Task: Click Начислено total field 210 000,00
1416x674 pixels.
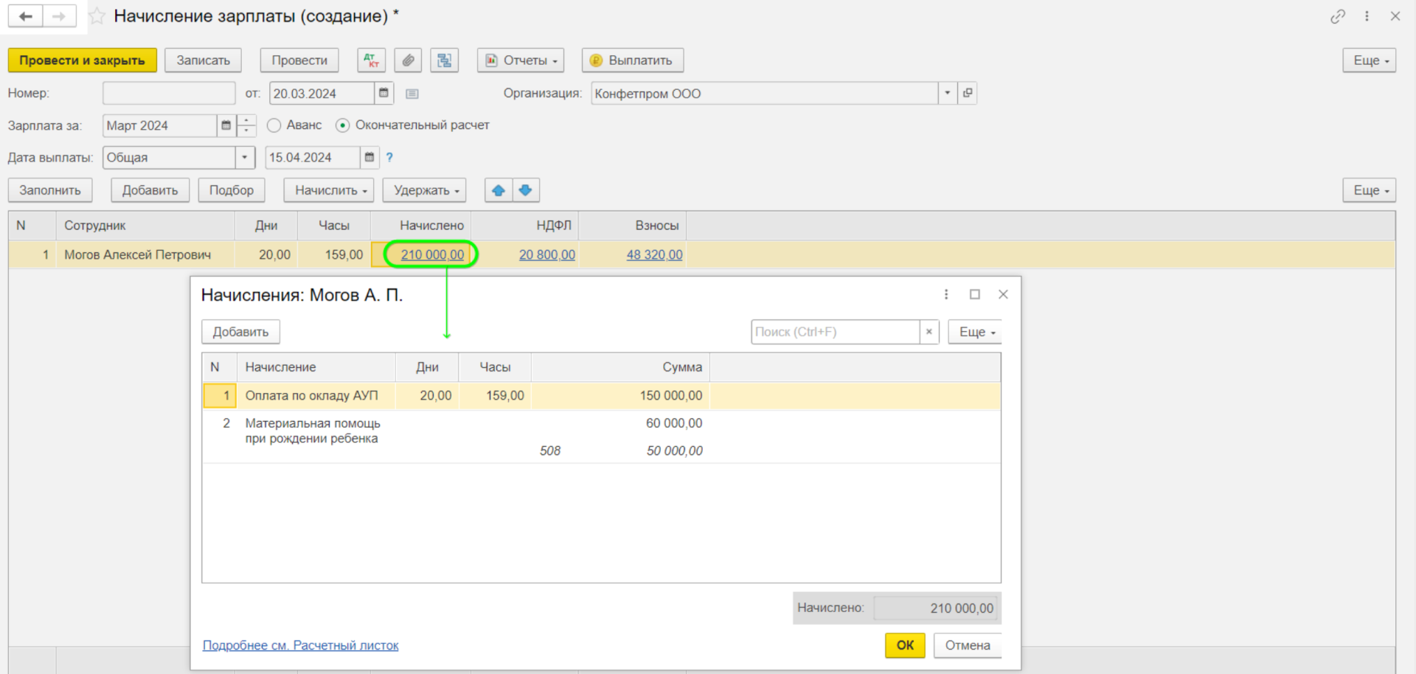Action: click(x=935, y=608)
